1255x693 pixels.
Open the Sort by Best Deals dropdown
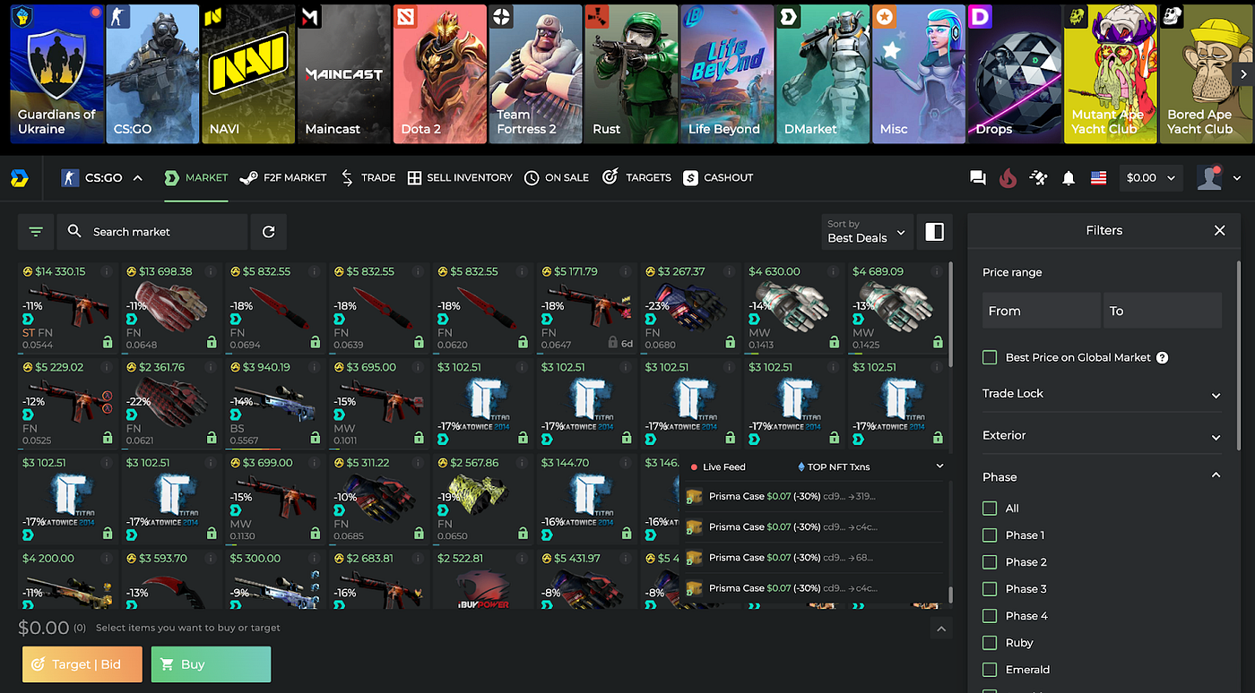point(867,232)
